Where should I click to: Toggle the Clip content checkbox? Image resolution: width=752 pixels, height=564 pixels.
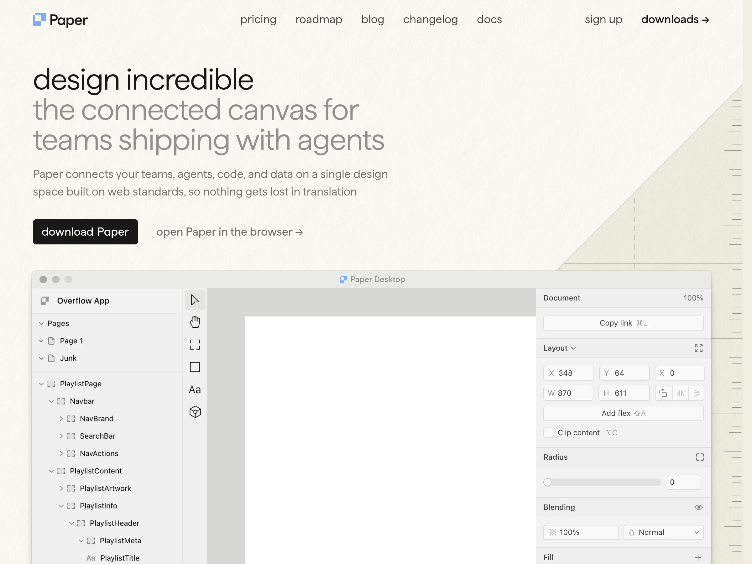pyautogui.click(x=548, y=432)
